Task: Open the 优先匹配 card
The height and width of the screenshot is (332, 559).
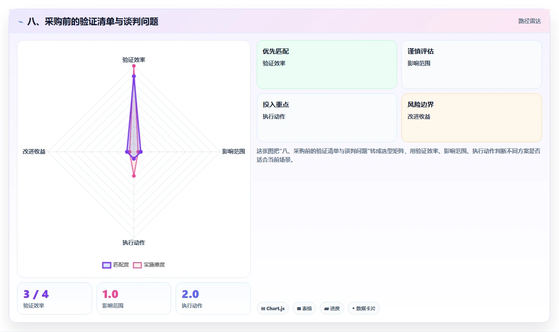Action: pyautogui.click(x=327, y=65)
